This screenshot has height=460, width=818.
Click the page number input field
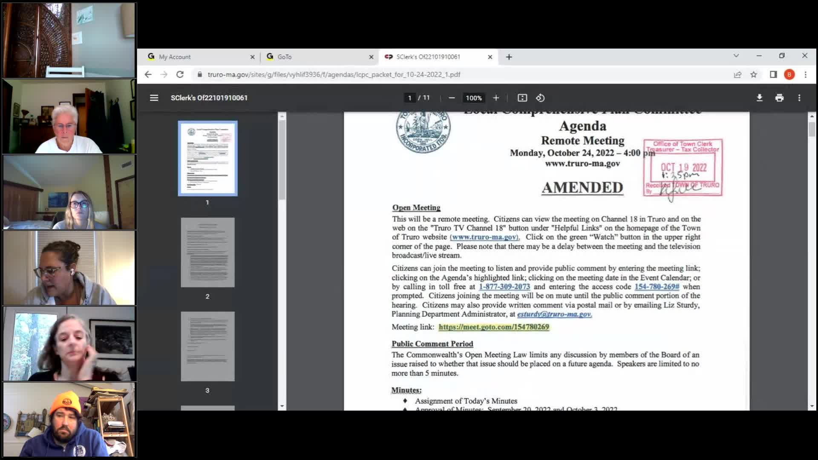(409, 98)
